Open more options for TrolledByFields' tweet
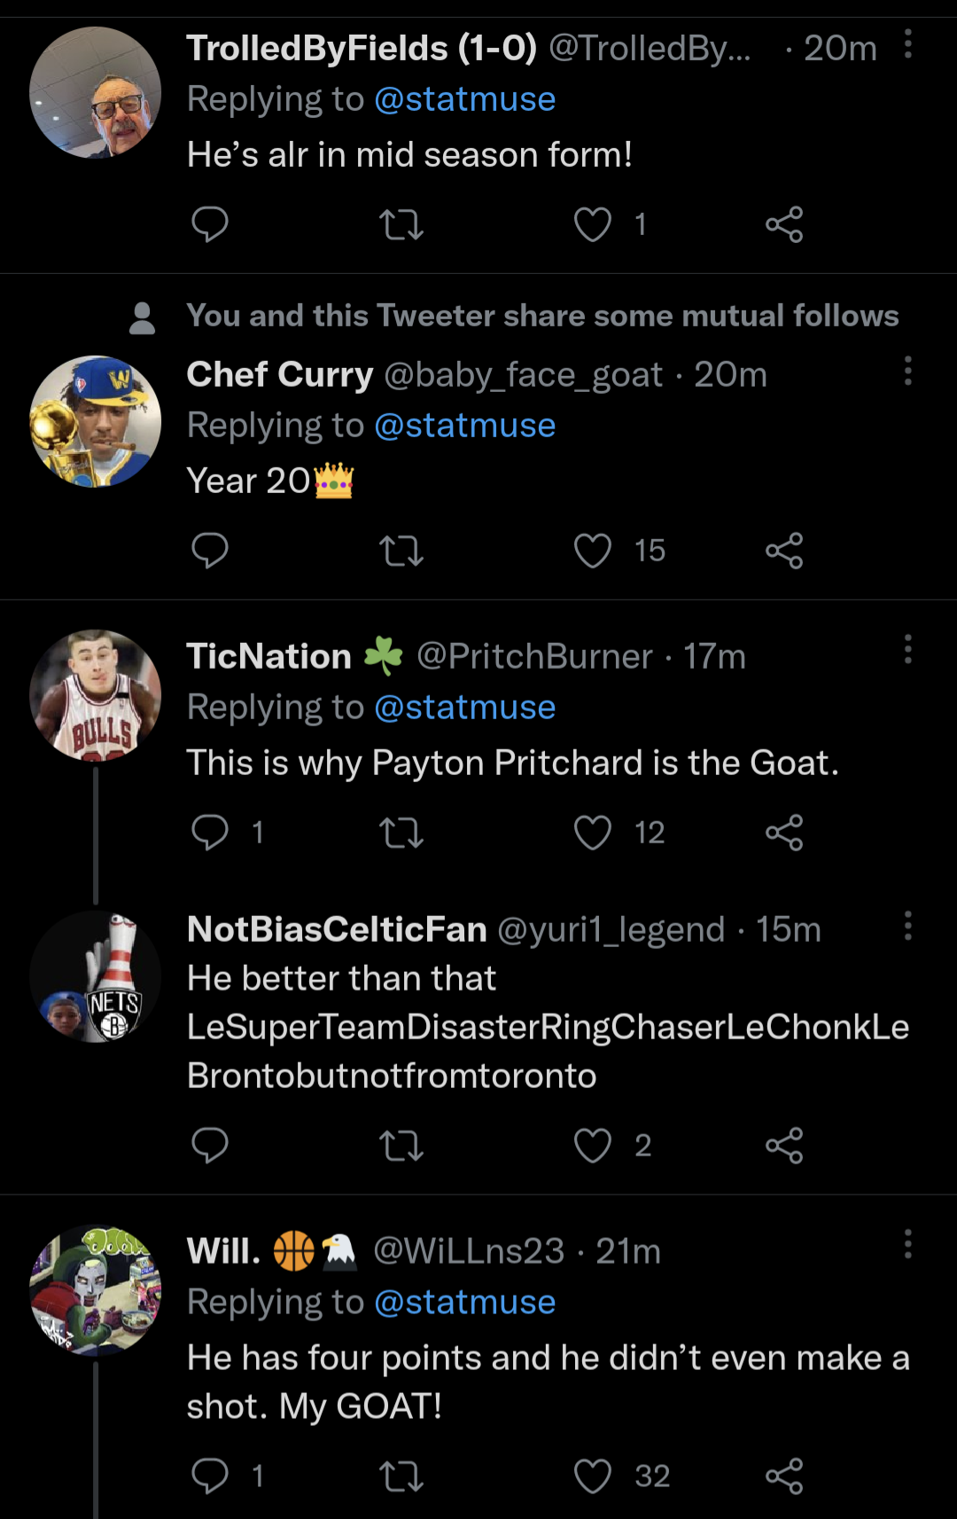Viewport: 957px width, 1519px height. (x=908, y=43)
